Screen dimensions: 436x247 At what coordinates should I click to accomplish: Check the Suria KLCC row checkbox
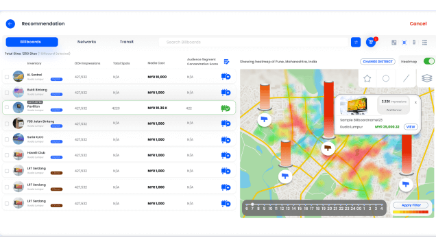[7, 139]
